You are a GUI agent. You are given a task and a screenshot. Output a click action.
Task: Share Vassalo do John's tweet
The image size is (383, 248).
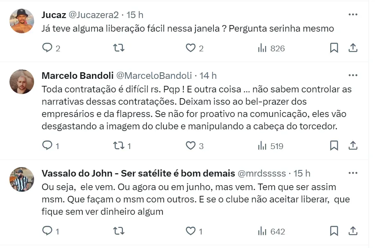tap(353, 231)
